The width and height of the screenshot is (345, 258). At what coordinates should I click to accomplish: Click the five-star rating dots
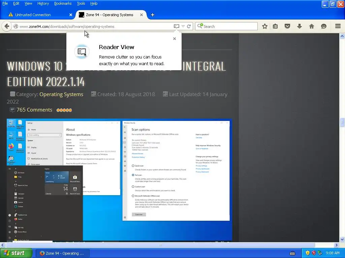pyautogui.click(x=64, y=110)
